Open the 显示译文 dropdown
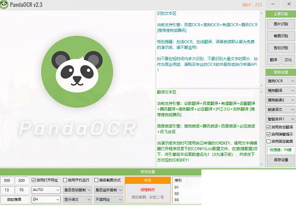Screen dimensions: 296x206 pos(77,199)
